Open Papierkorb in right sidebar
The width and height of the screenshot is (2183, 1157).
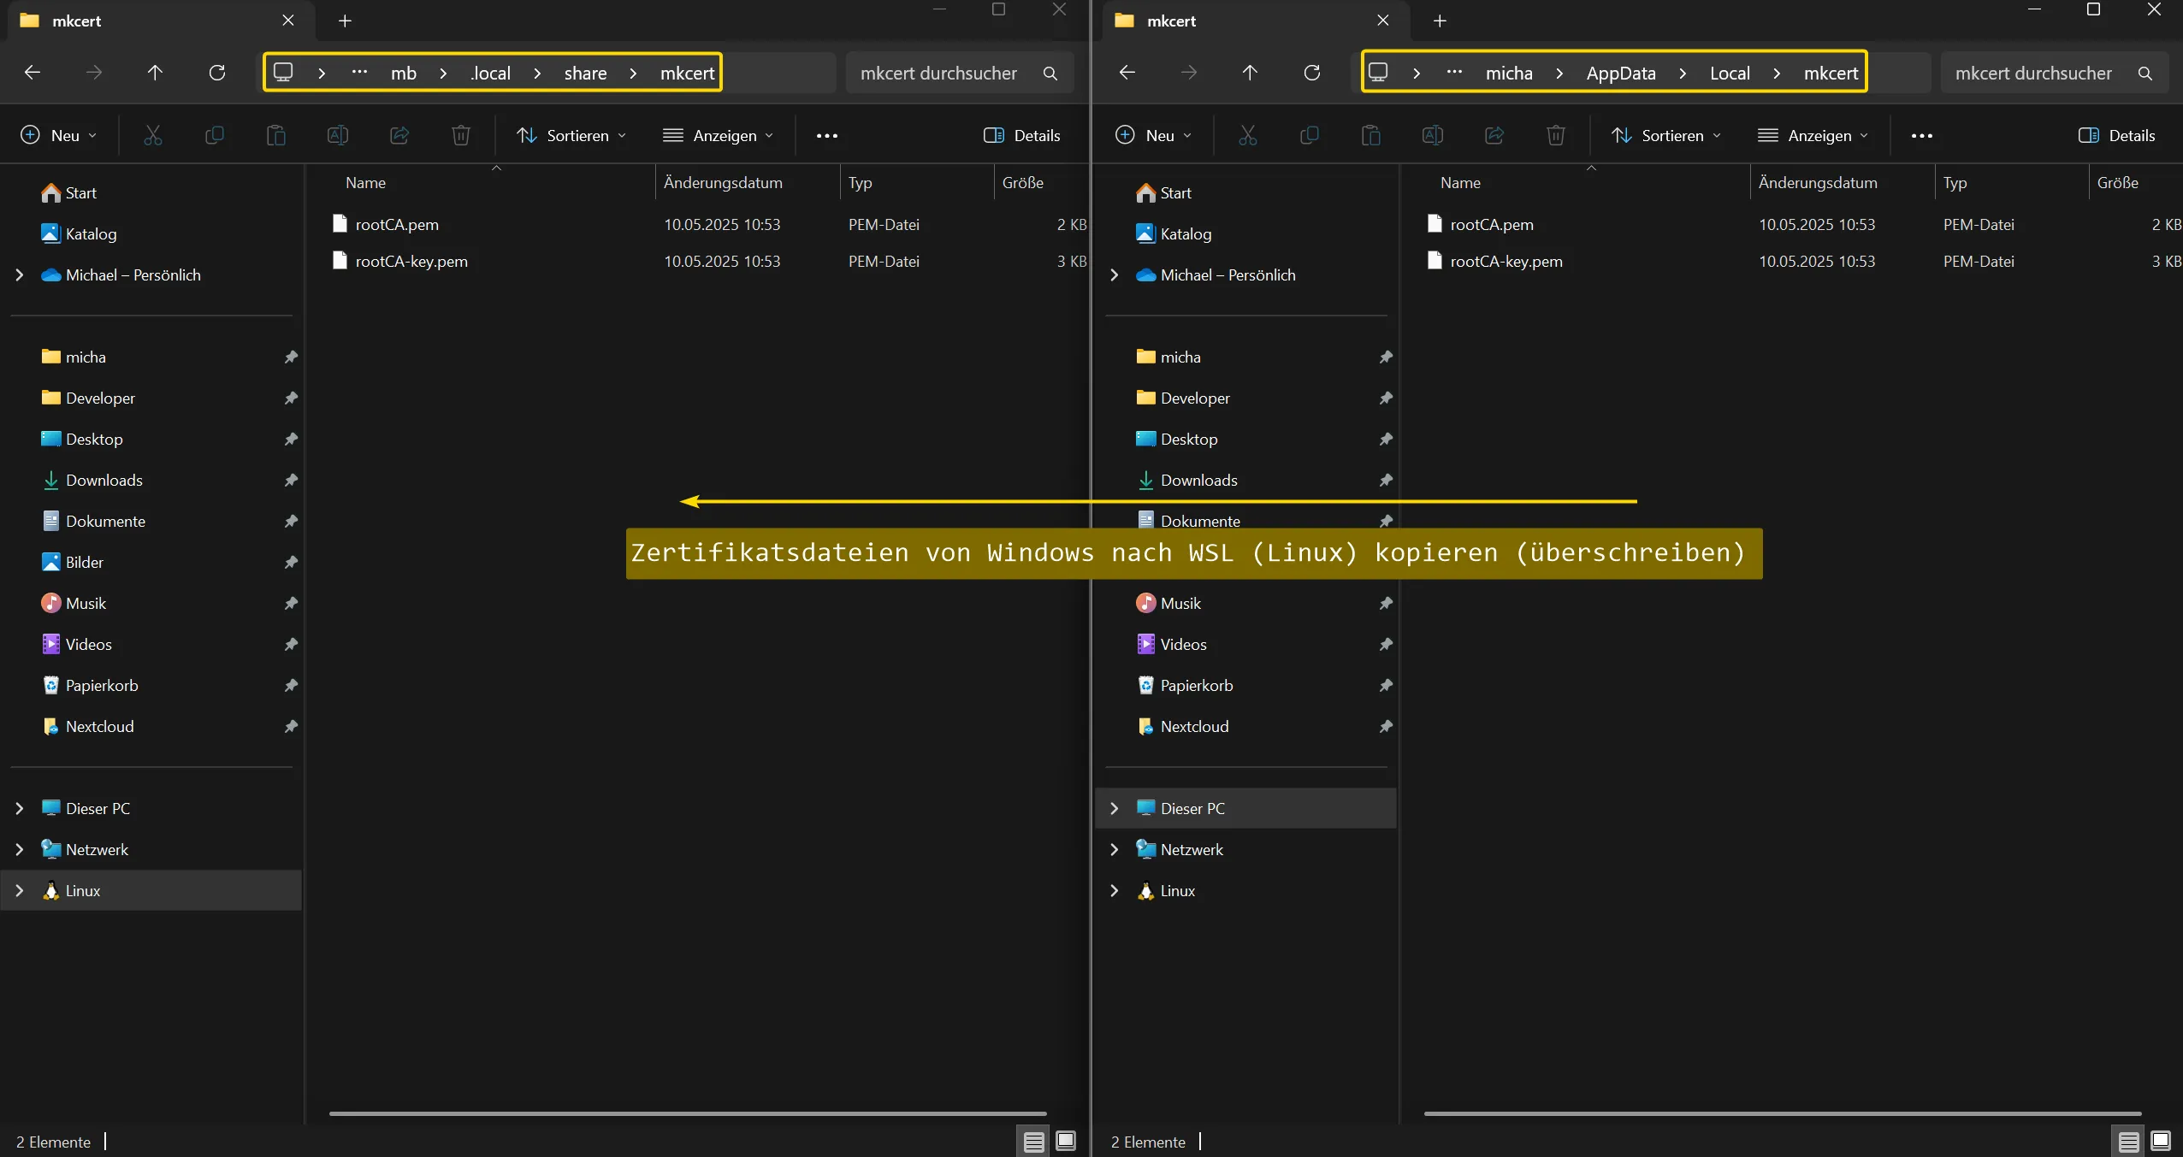click(x=1196, y=685)
